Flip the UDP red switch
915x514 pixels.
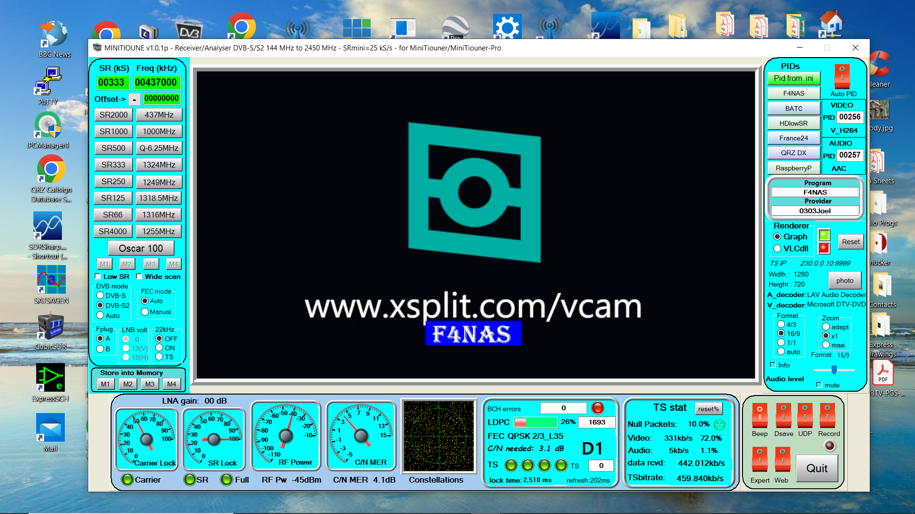coord(805,415)
